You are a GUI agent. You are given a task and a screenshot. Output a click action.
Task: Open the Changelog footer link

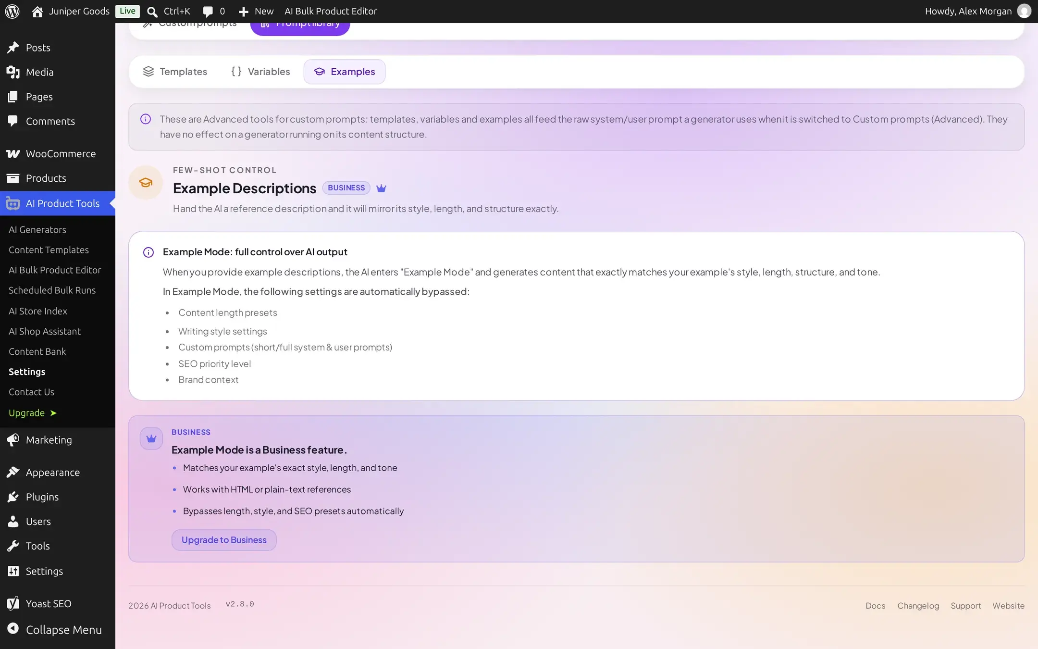918,606
